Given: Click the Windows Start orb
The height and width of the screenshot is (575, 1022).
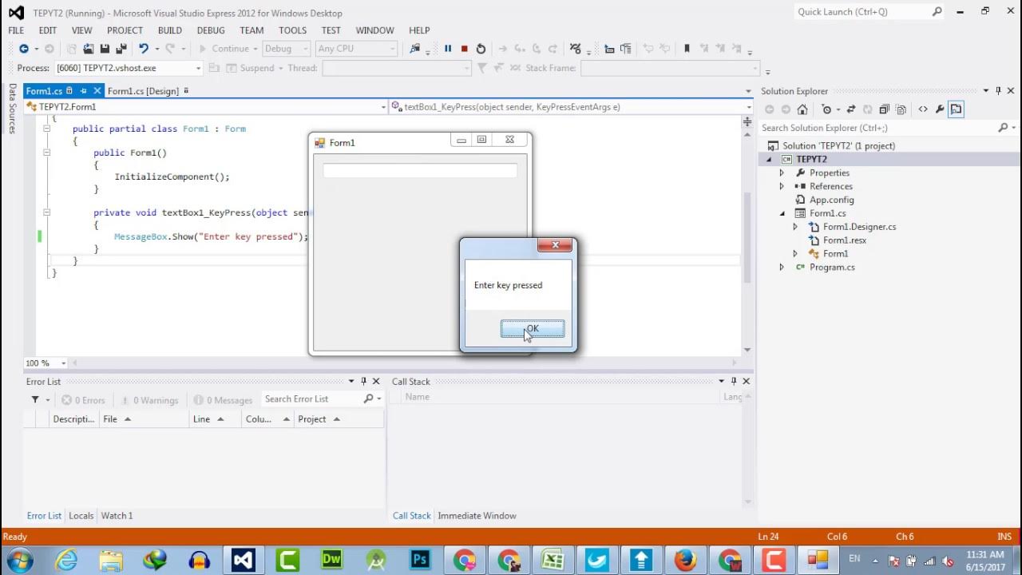Looking at the screenshot, I should (x=20, y=560).
